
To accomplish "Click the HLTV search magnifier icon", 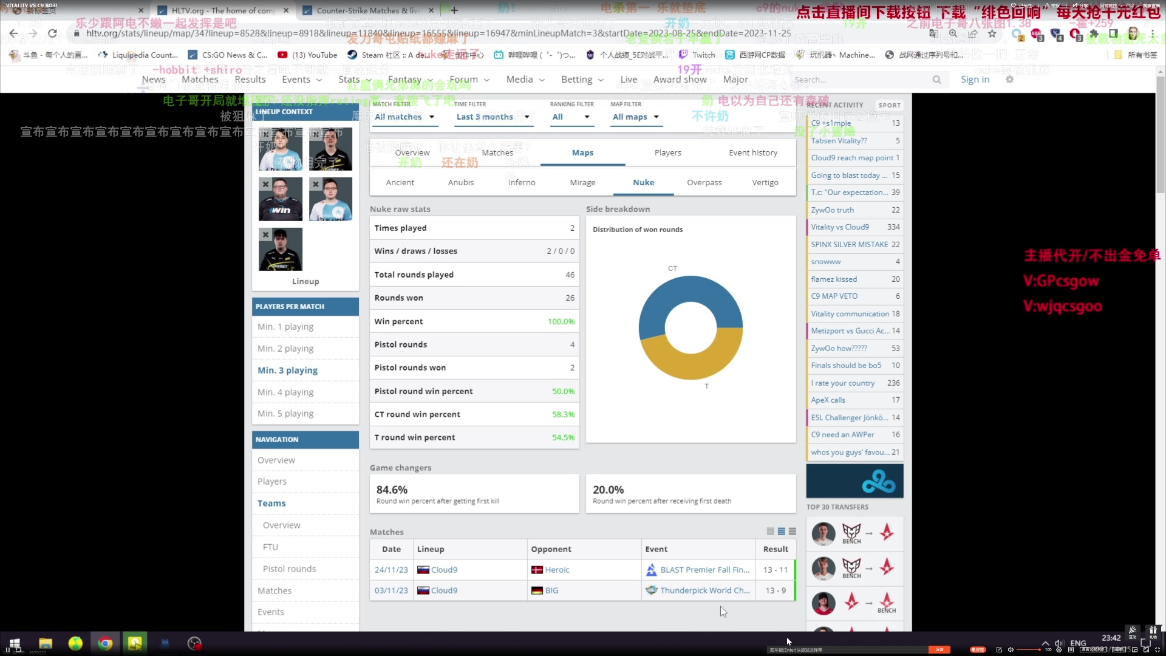I will 937,80.
